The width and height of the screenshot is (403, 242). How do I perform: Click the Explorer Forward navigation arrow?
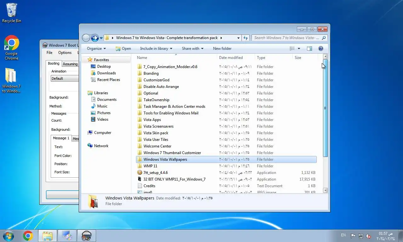[x=95, y=38]
